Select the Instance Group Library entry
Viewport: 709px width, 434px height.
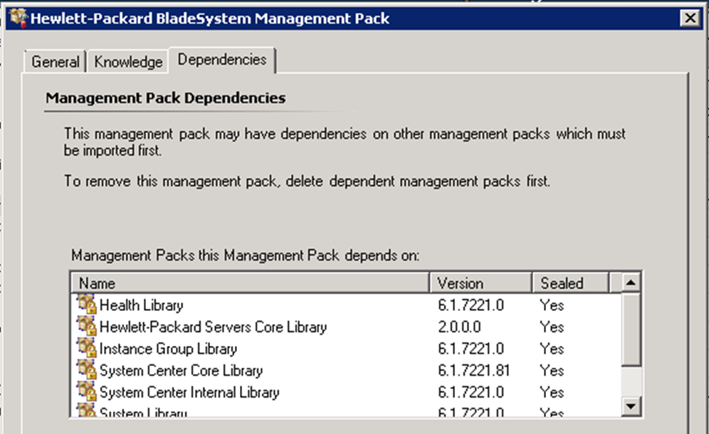click(168, 349)
